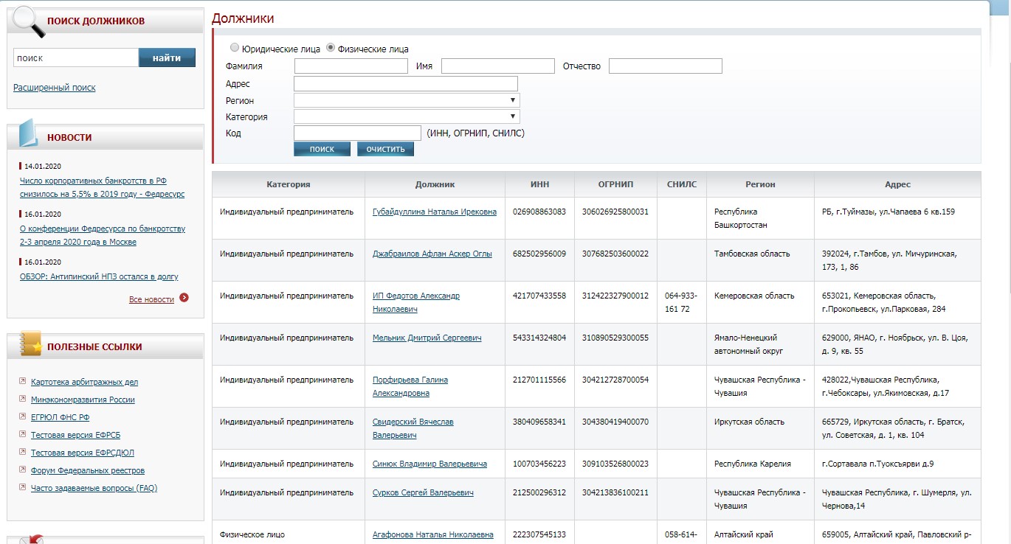Viewport: 1011px width, 544px height.
Task: Open debtor ИП Федотов Александр Николаевич
Action: 416,302
